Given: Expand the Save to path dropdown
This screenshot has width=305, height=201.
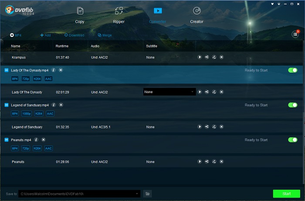Looking at the screenshot, I should pyautogui.click(x=137, y=194).
